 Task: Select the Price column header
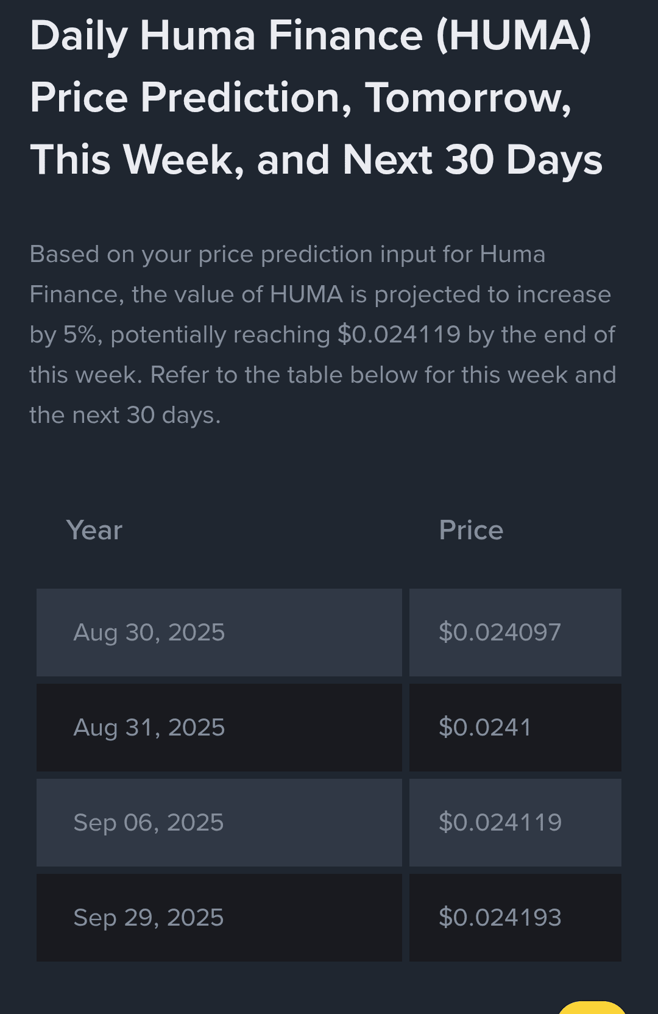tap(471, 530)
